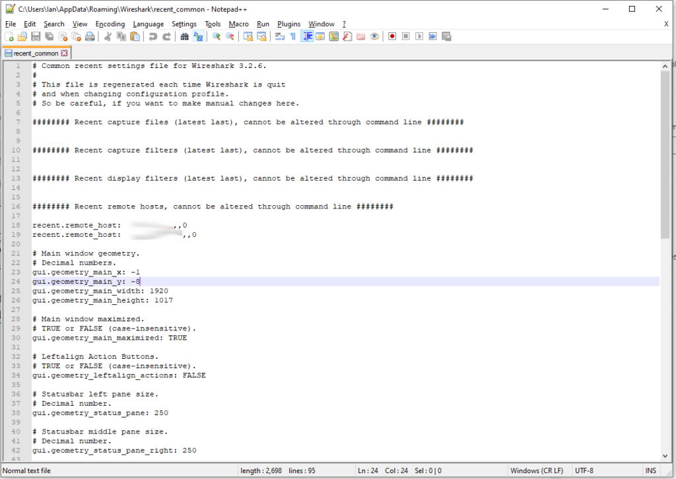Image resolution: width=676 pixels, height=479 pixels.
Task: Close the recent_common tab with its red X
Action: (64, 53)
